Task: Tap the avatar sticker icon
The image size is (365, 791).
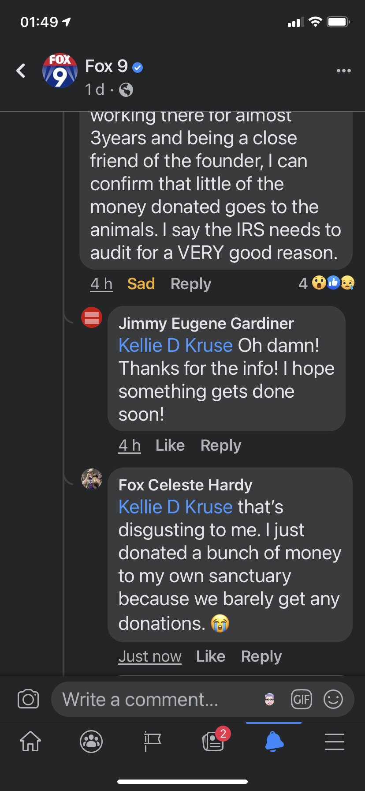Action: pos(269,699)
